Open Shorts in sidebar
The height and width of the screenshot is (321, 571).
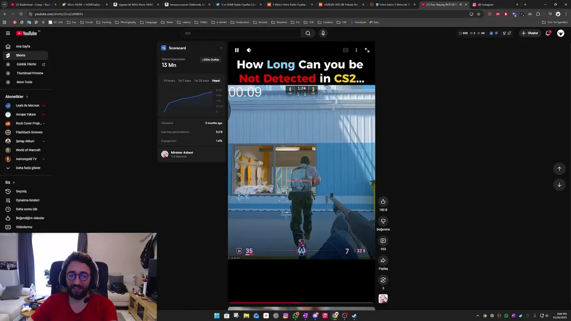tap(25, 55)
